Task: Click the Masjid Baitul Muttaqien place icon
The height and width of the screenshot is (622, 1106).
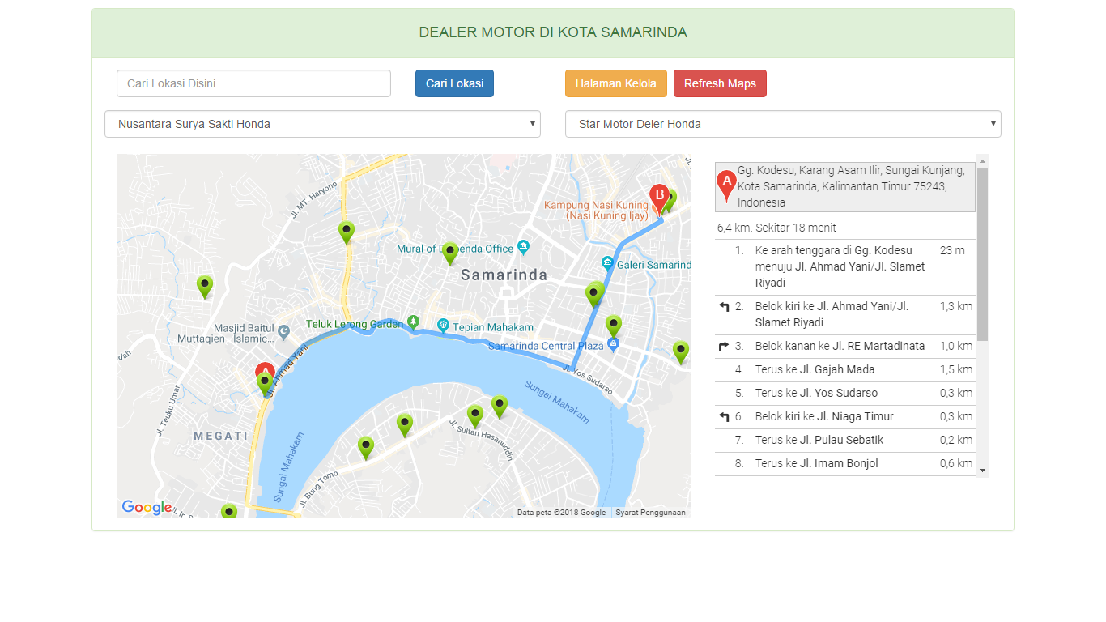Action: tap(283, 331)
